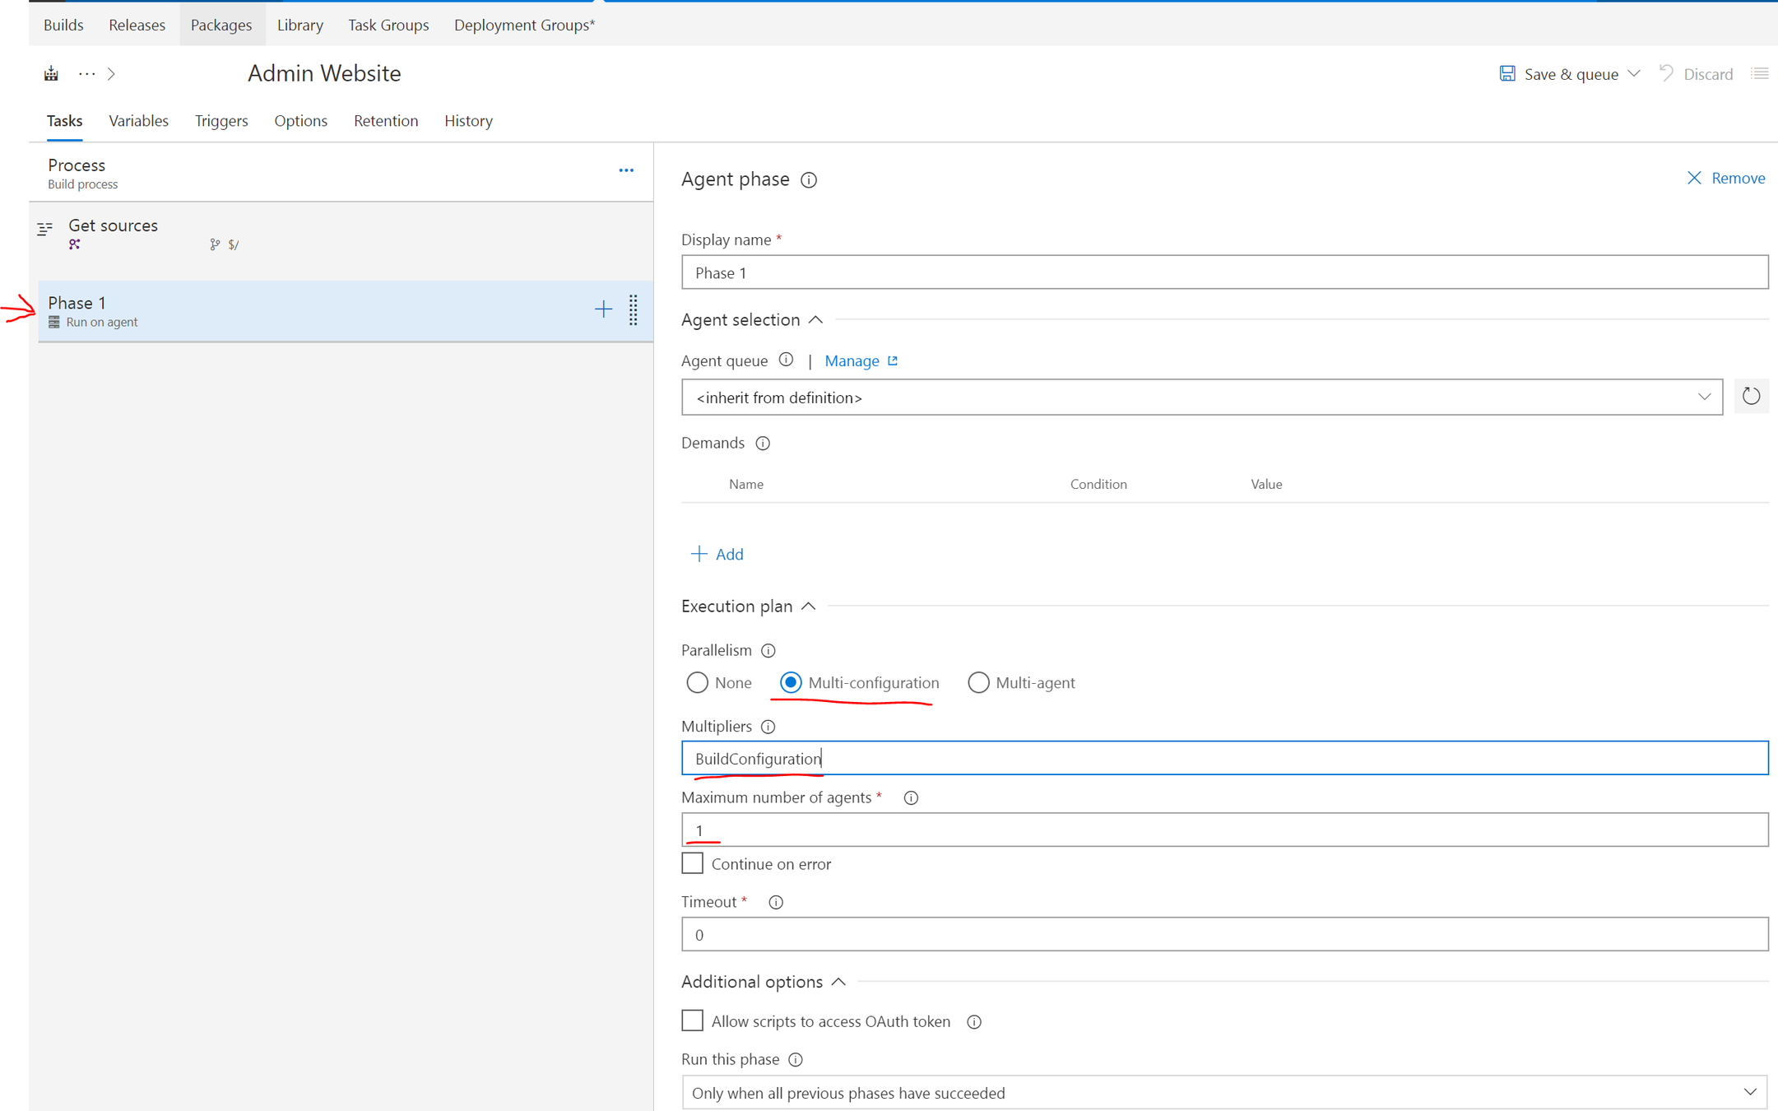Switch to the Variables tab
The image size is (1778, 1111).
[x=138, y=121]
